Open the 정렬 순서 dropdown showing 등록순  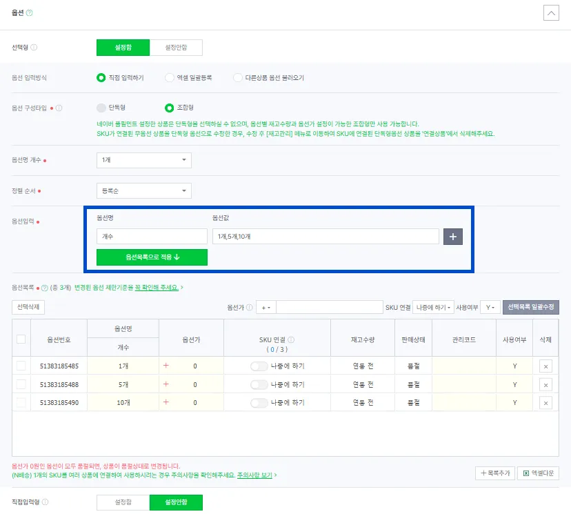[144, 191]
